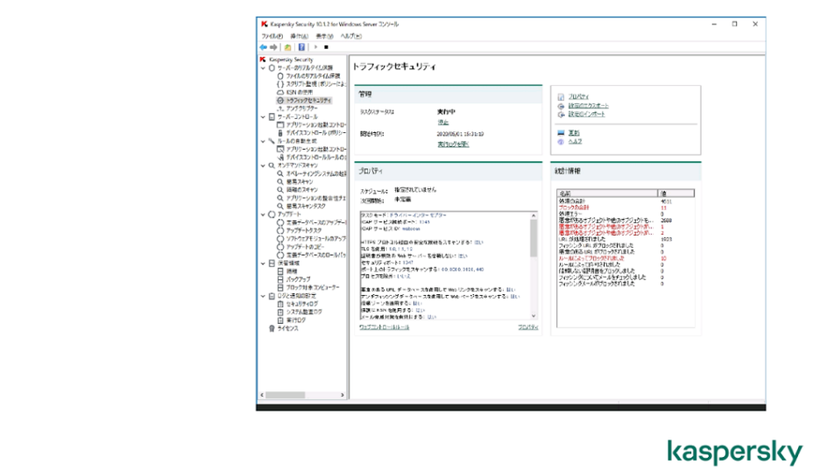Screen dimensions: 827x471
Task: Click the device control USB icon under サーバーコントロール
Action: [280, 133]
